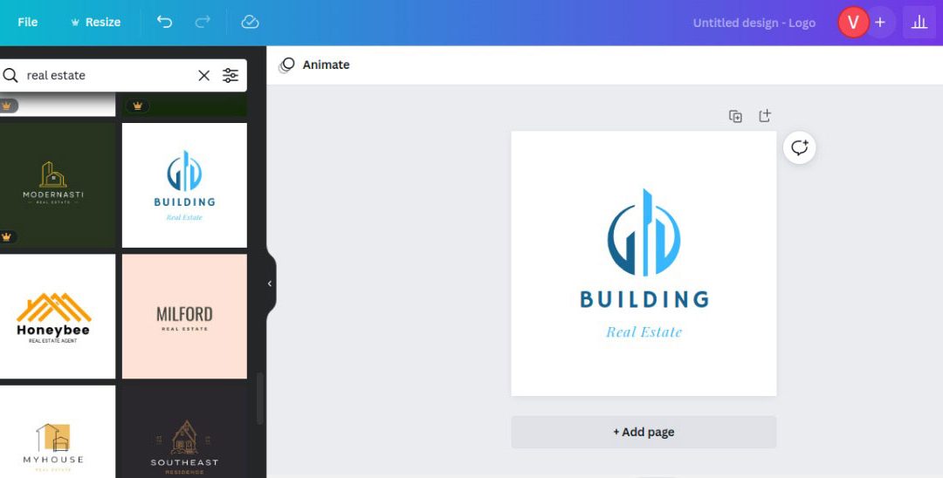Click the add new page icon above canvas
Screen dimensions: 943x478
764,116
